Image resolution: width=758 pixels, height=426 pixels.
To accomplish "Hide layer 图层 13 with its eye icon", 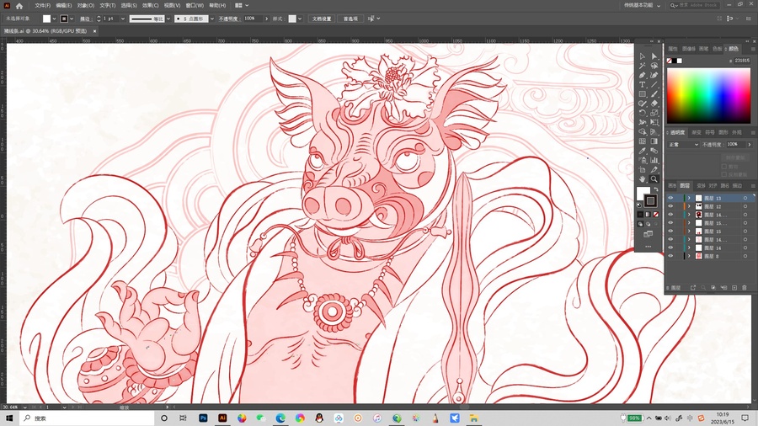I will pos(670,198).
